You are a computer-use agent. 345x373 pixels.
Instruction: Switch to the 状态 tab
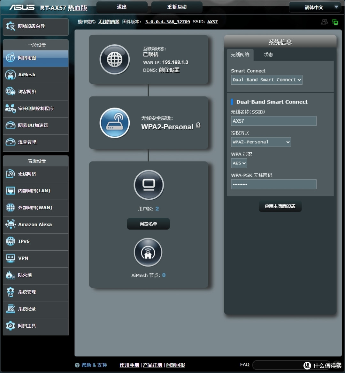point(268,55)
